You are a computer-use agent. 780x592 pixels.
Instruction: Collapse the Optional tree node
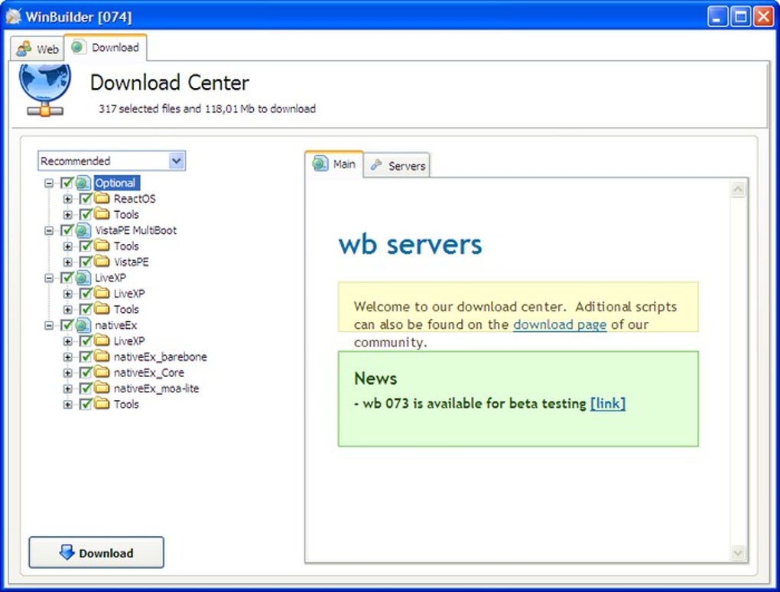pos(49,183)
